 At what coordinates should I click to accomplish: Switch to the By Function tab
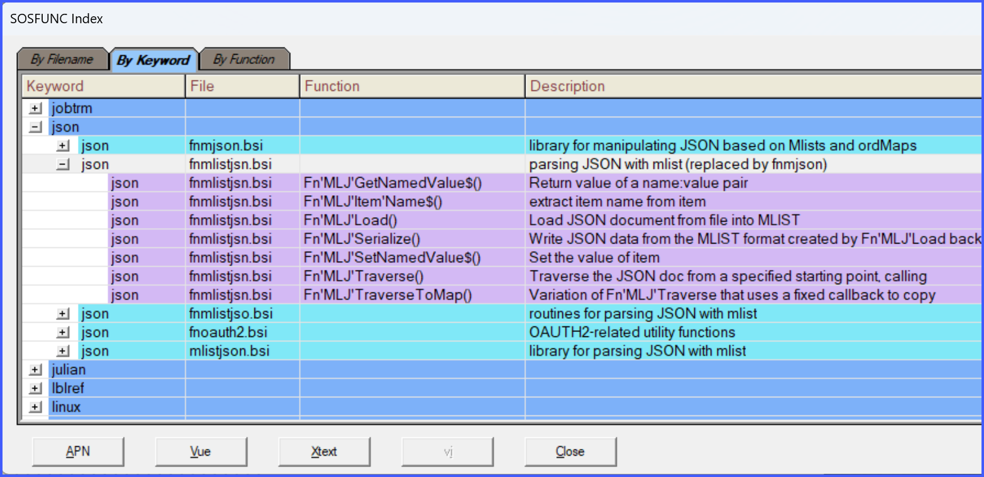[244, 60]
